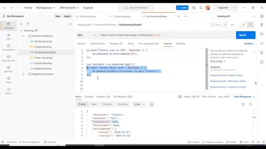Open the GET method dropdown
The height and width of the screenshot is (149, 266).
[87, 35]
